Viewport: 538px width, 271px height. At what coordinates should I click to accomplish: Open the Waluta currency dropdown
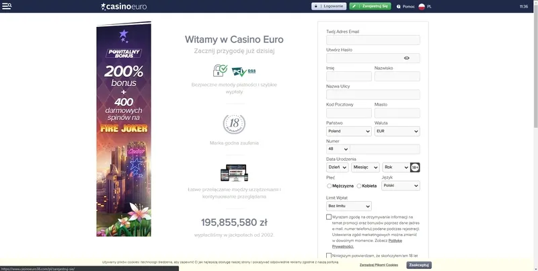[397, 131]
